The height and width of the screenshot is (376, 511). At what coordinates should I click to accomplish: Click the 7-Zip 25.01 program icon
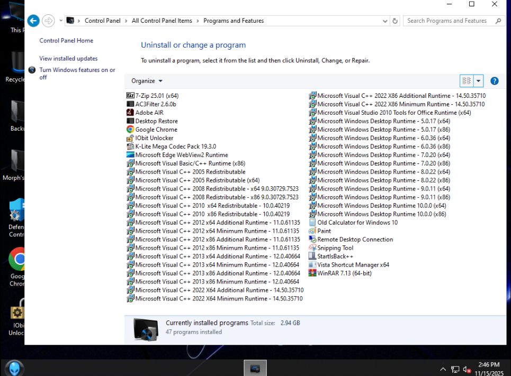pos(131,96)
